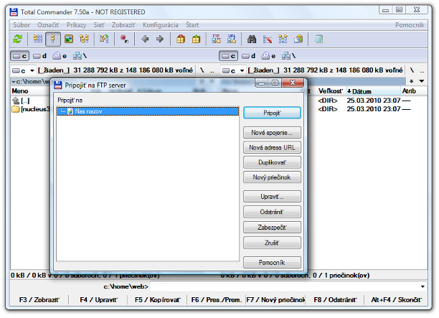
Task: Click the pack files box icon
Action: point(181,39)
